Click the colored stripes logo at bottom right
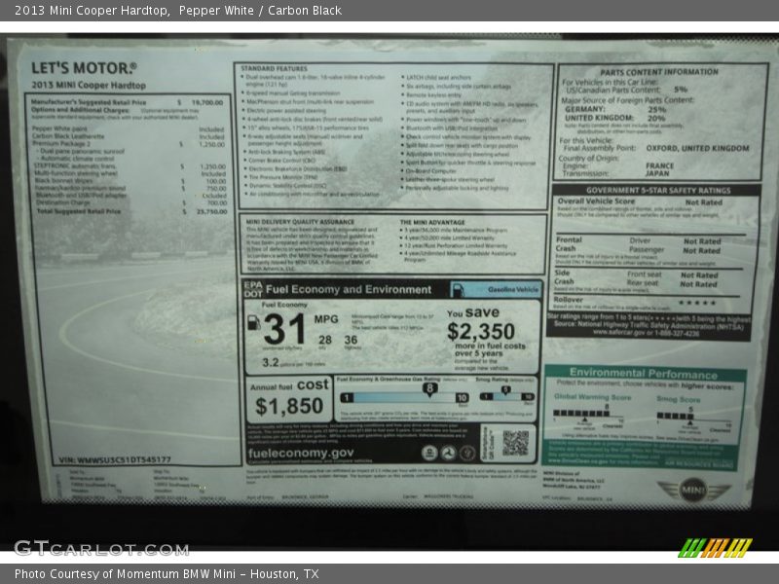 [715, 548]
